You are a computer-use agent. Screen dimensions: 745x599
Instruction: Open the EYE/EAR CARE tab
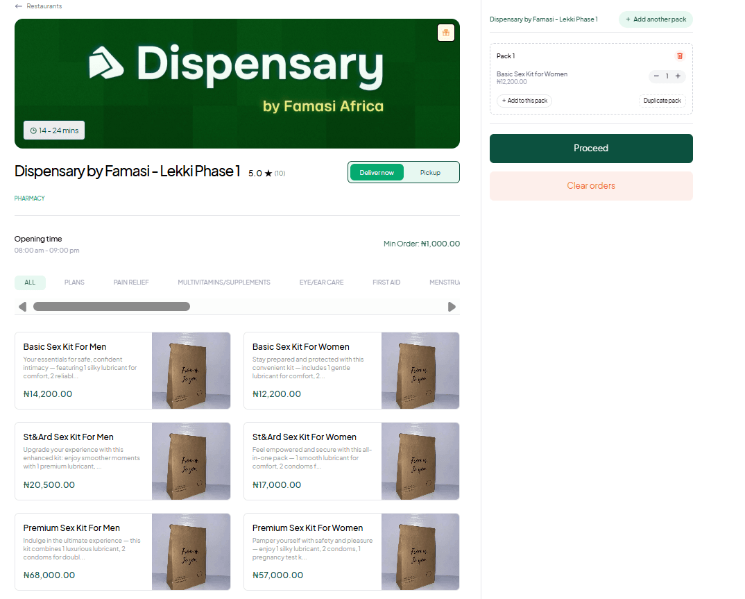click(x=321, y=282)
